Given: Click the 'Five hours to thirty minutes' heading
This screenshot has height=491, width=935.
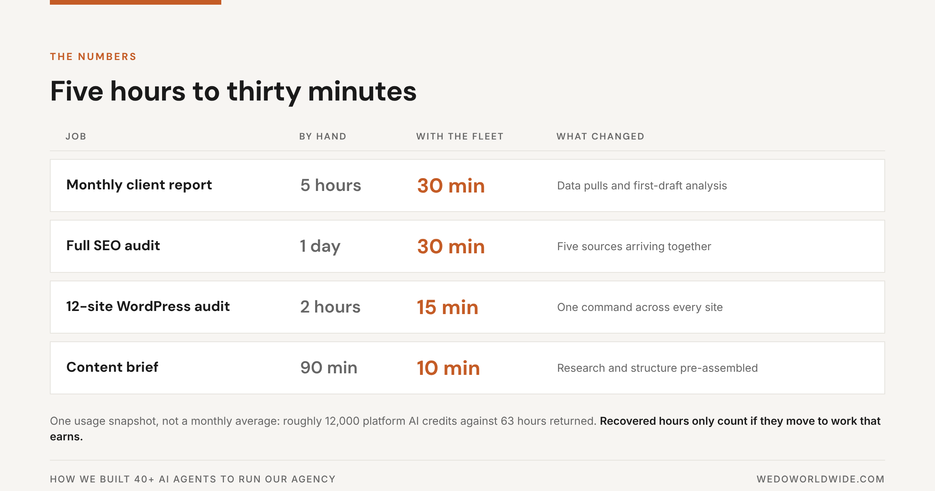Looking at the screenshot, I should pos(233,91).
